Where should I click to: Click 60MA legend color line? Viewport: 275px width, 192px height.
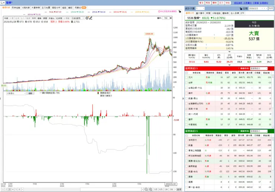pyautogui.click(x=110, y=12)
